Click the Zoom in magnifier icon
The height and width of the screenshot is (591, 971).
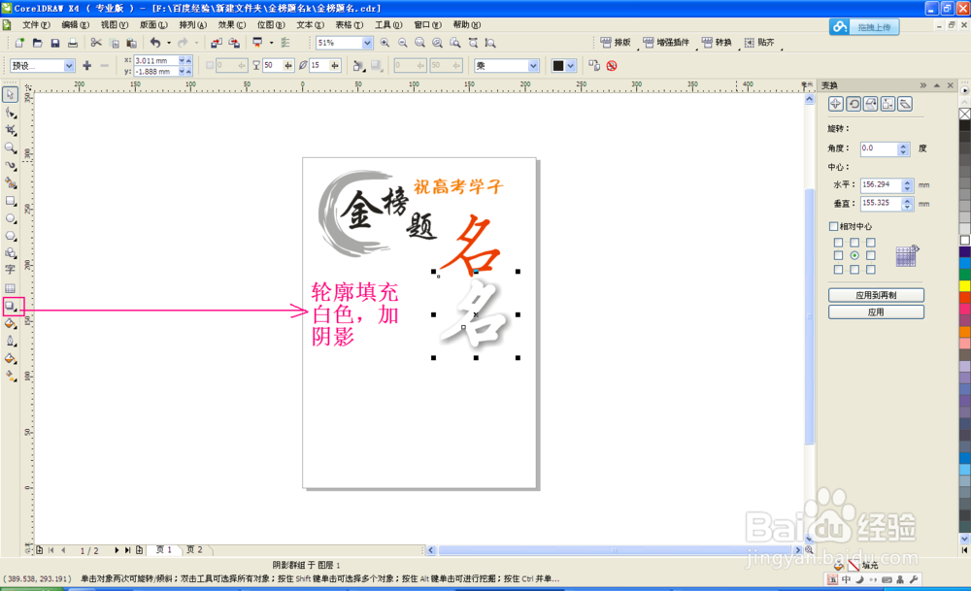pyautogui.click(x=385, y=43)
